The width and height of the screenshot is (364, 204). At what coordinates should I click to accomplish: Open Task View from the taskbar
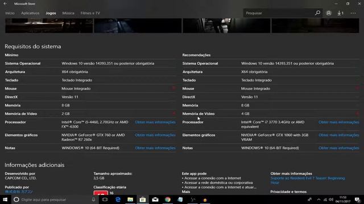click(105, 199)
